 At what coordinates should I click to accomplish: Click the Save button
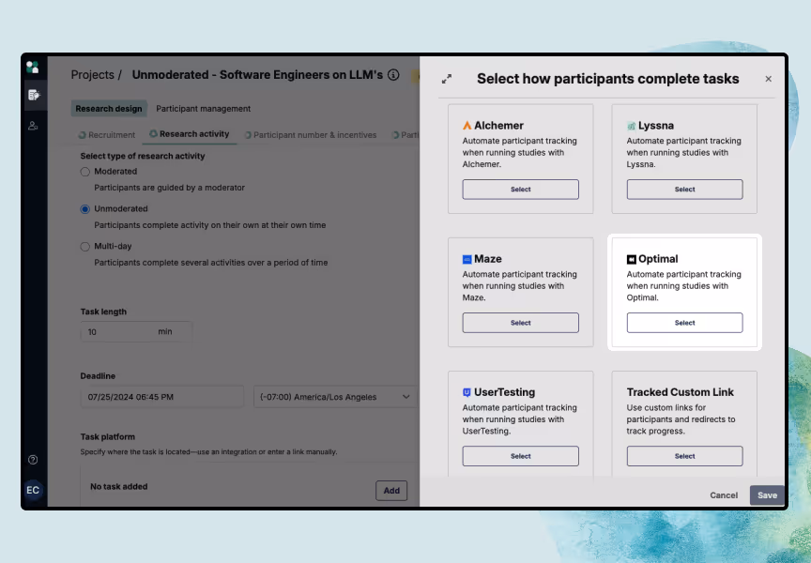pyautogui.click(x=767, y=495)
